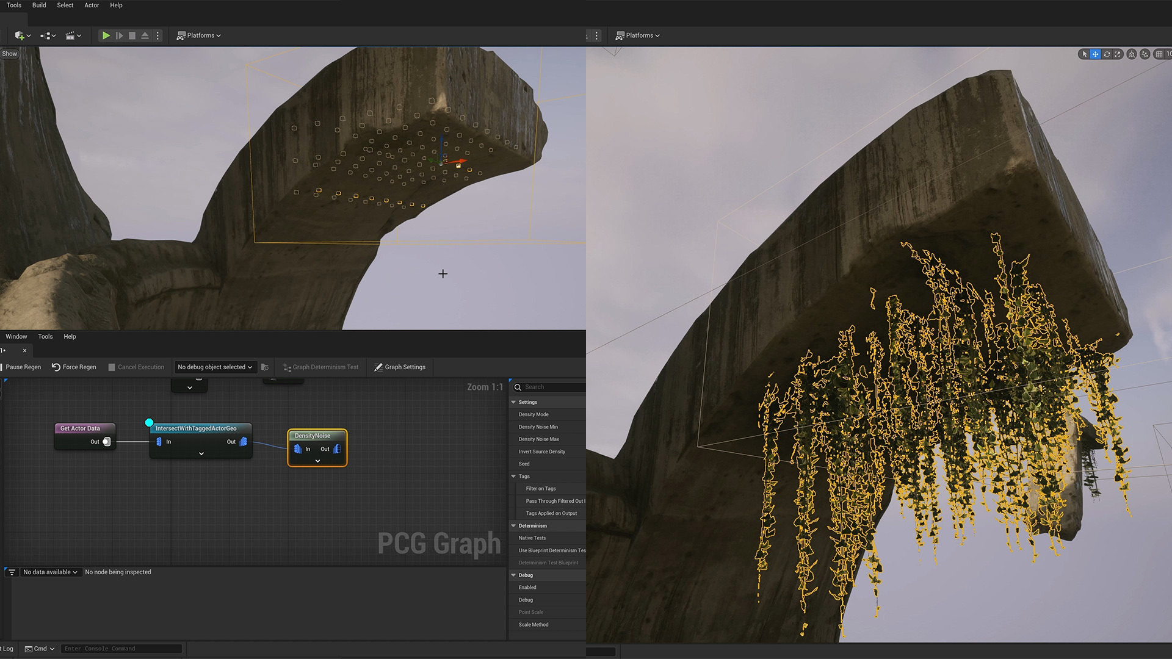
Task: Click the Force Regen button
Action: [74, 367]
